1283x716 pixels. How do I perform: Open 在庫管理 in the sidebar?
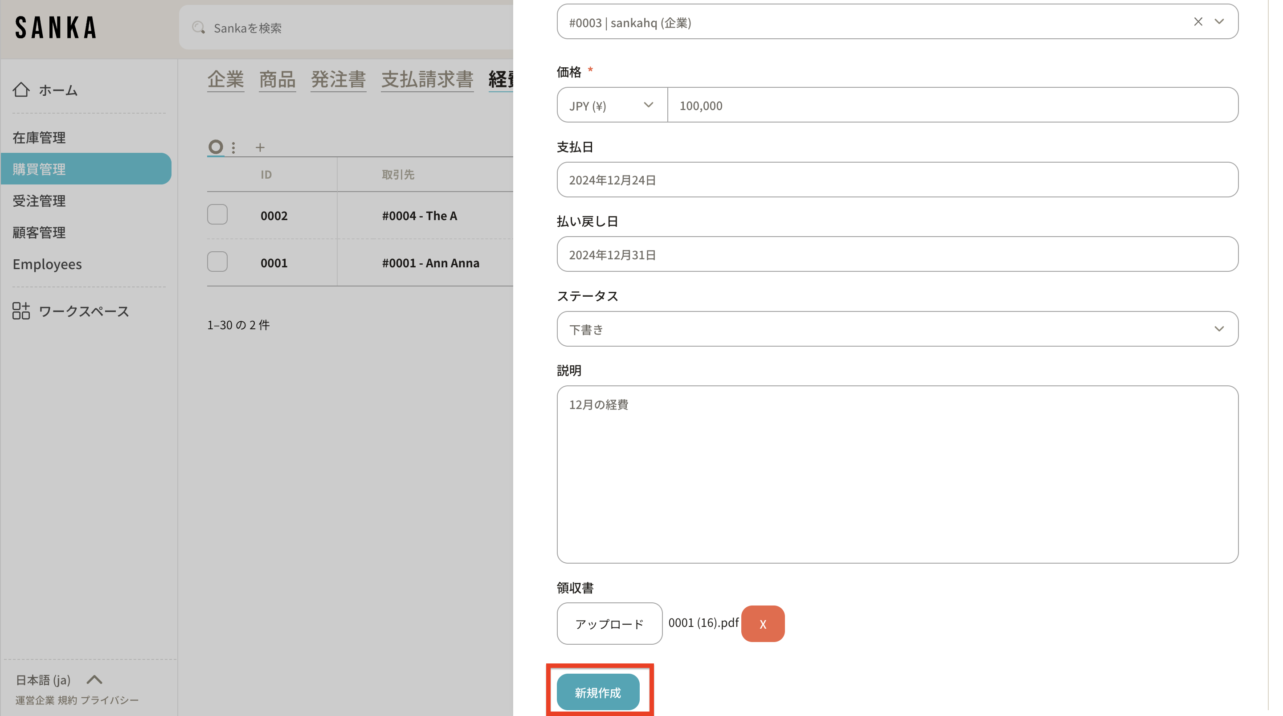click(x=39, y=138)
